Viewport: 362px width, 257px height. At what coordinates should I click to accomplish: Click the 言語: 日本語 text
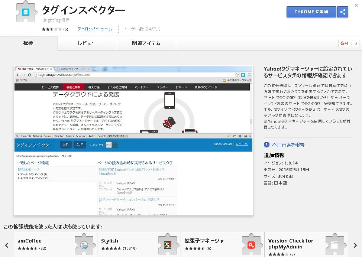(275, 183)
